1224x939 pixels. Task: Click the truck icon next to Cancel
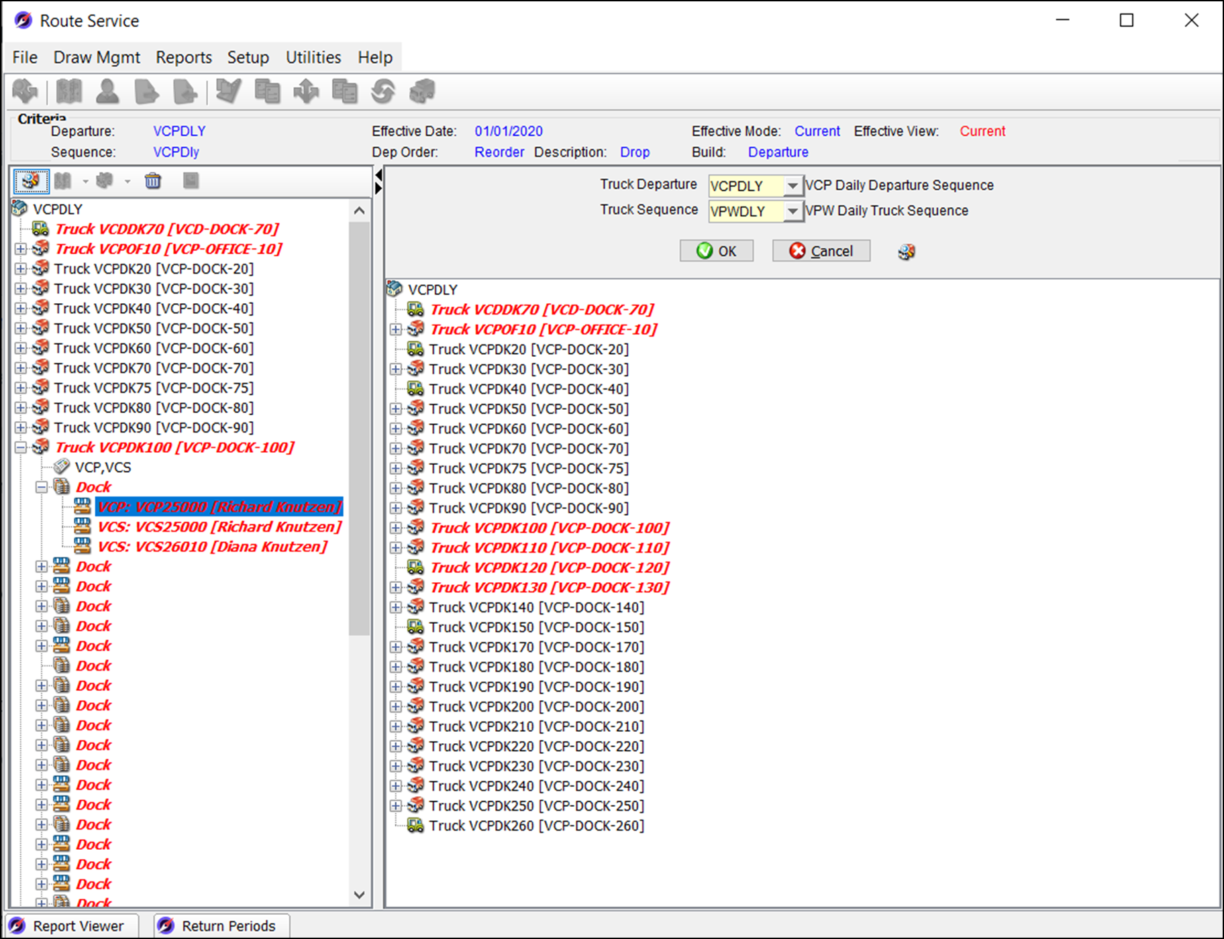click(x=906, y=252)
